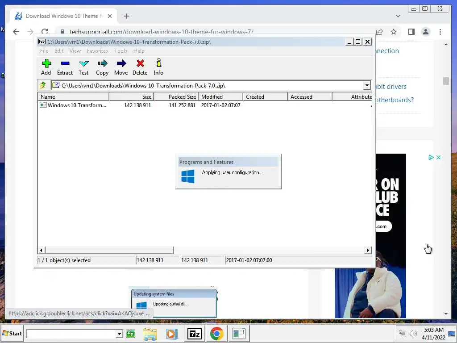Select the Windows 10 Transform... file row
This screenshot has width=457, height=343.
pyautogui.click(x=205, y=105)
